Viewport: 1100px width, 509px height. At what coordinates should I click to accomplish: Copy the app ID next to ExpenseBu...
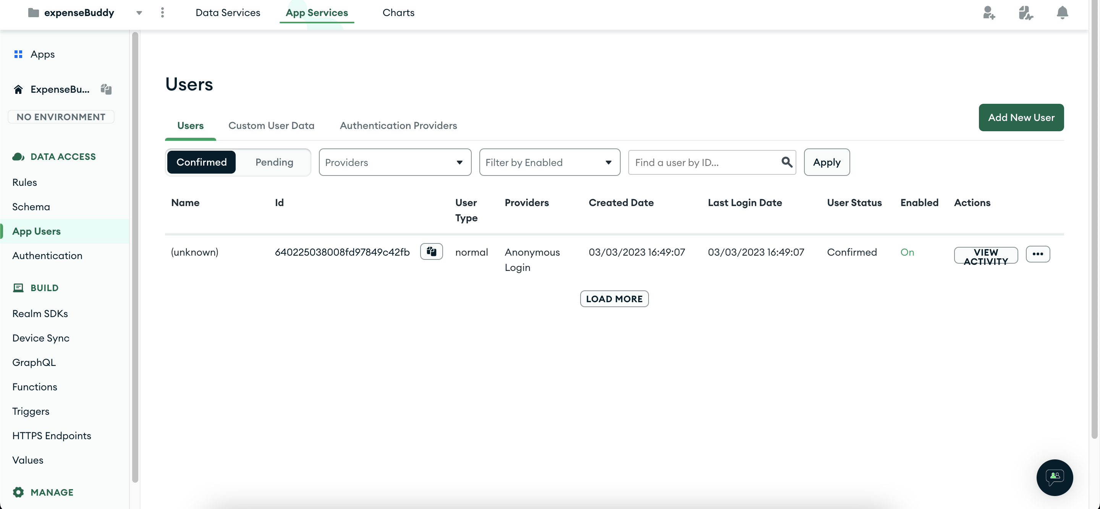pyautogui.click(x=106, y=89)
